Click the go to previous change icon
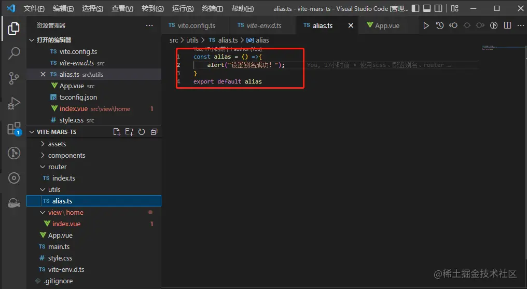 (453, 25)
